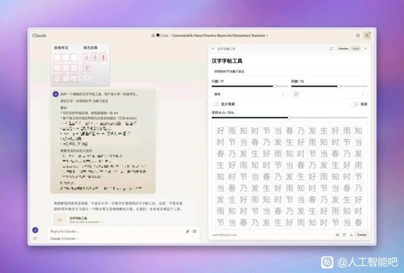Star this conversation with the star icon
Viewport: 404px width, 273px height.
click(358, 36)
